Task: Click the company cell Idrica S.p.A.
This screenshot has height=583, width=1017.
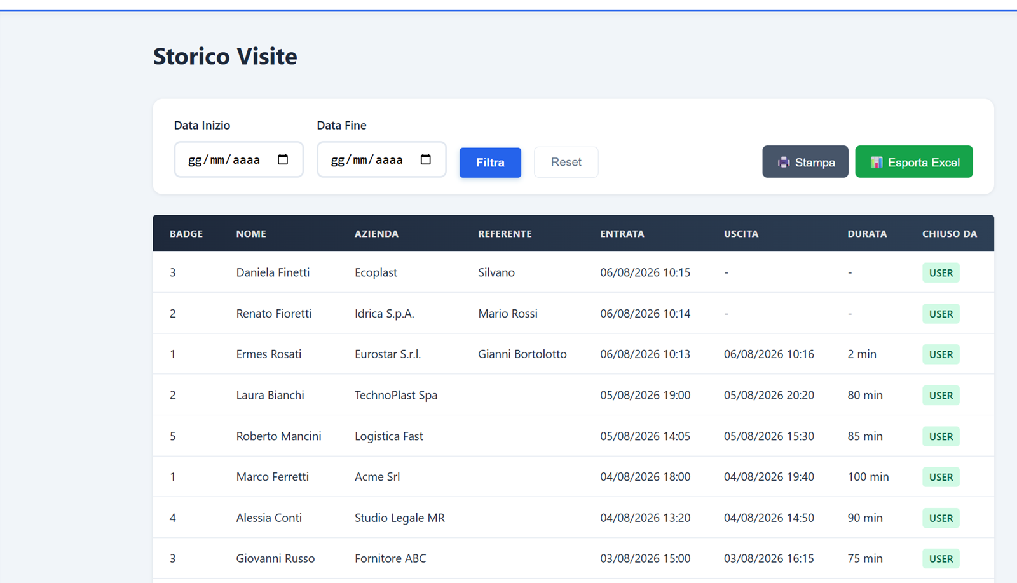Action: (x=384, y=314)
